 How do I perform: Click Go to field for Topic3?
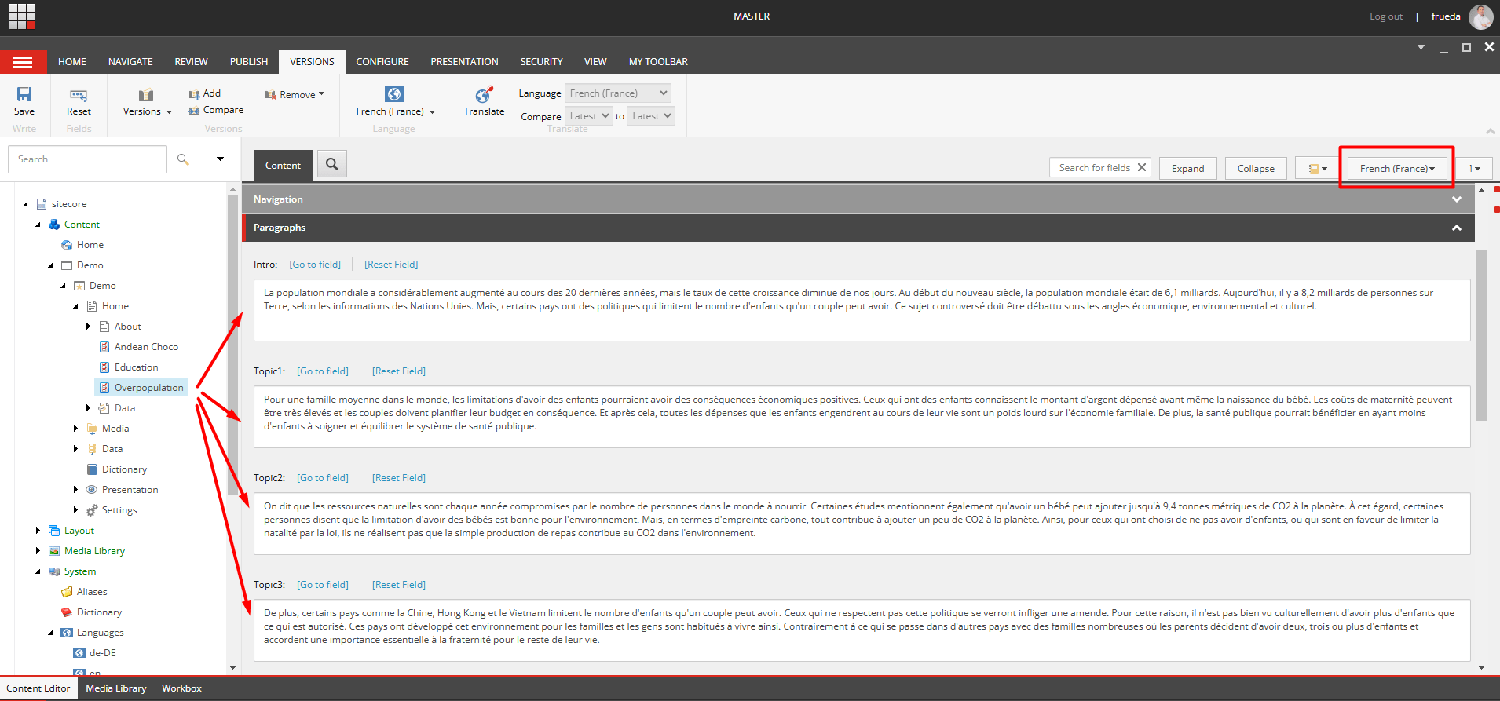point(323,585)
